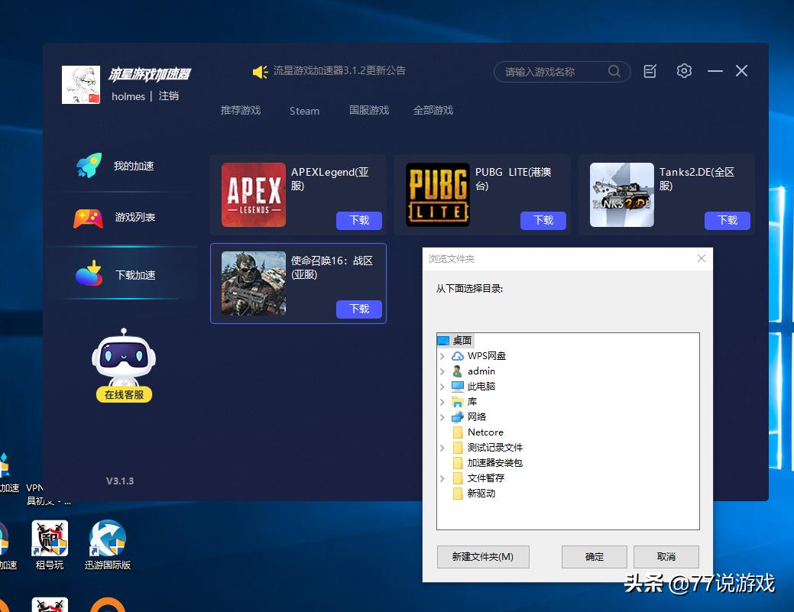794x612 pixels.
Task: Click the speaker icon beside the announcement
Action: [260, 70]
